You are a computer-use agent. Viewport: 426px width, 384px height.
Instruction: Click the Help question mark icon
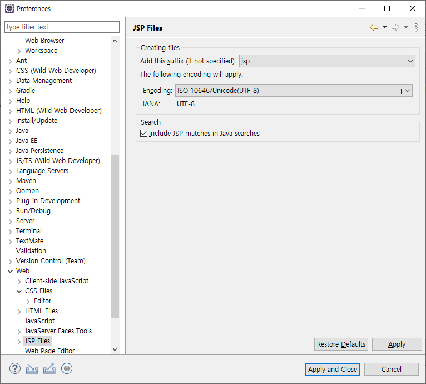point(15,369)
